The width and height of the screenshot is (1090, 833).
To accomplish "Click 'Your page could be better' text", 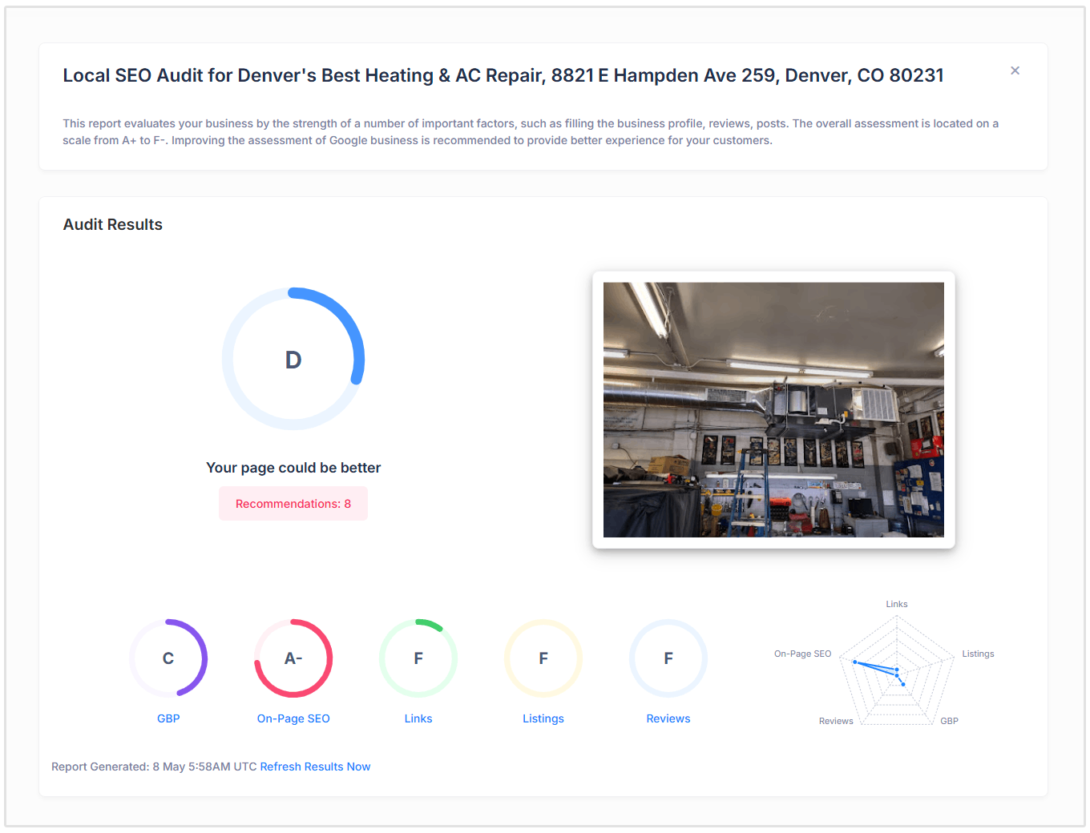I will point(293,468).
